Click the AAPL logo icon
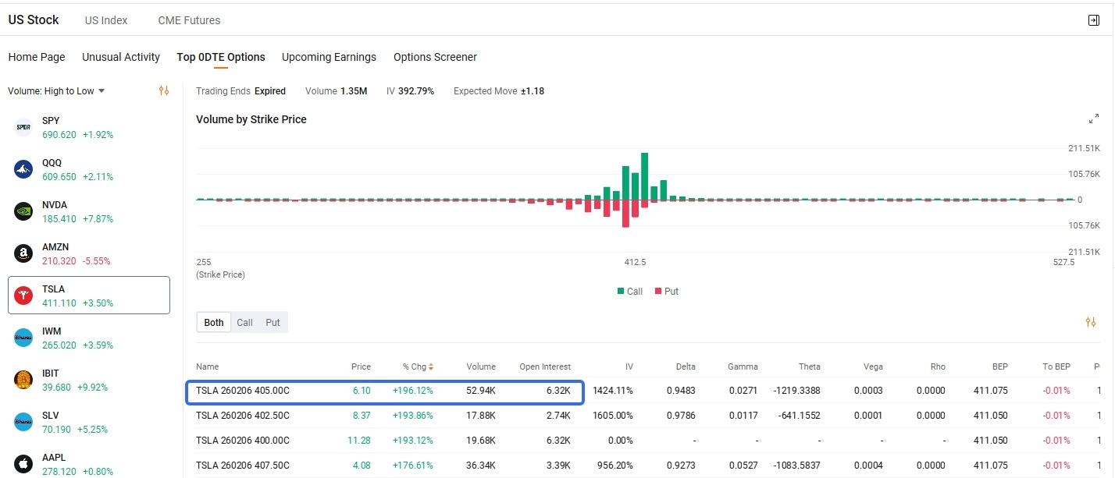Image resolution: width=1115 pixels, height=478 pixels. click(23, 464)
